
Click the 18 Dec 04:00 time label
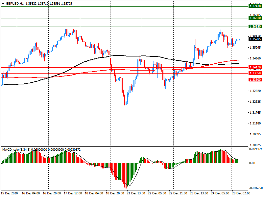[x=94, y=193]
